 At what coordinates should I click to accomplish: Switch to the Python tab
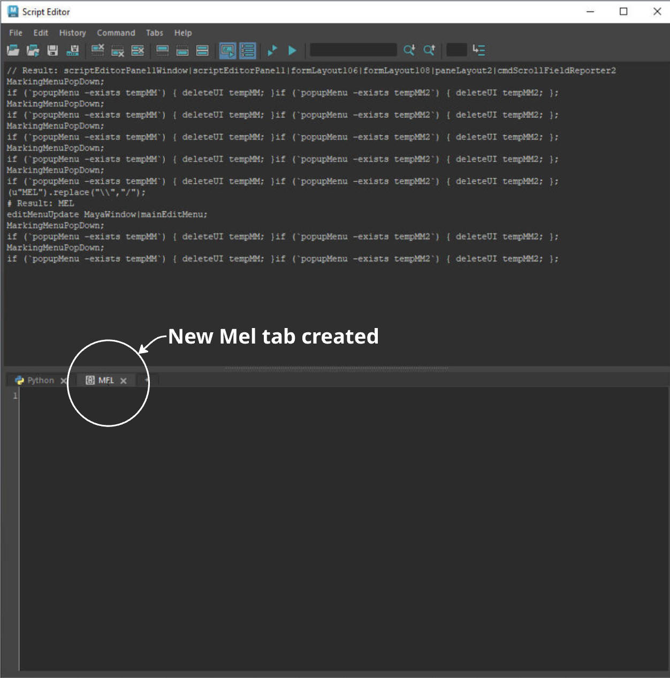pos(35,380)
